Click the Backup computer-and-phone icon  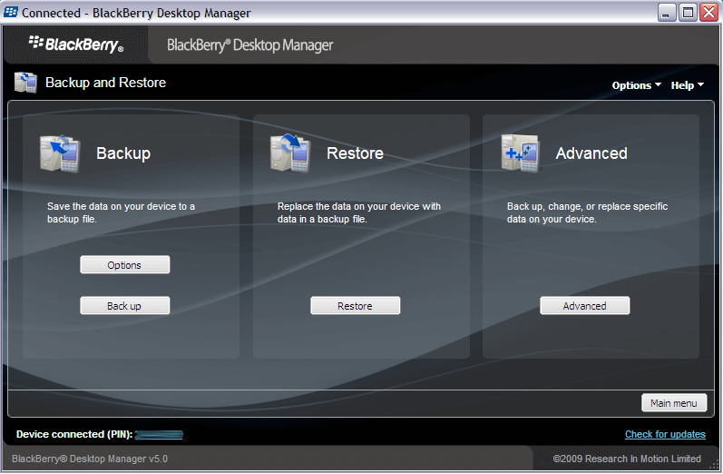tap(60, 153)
